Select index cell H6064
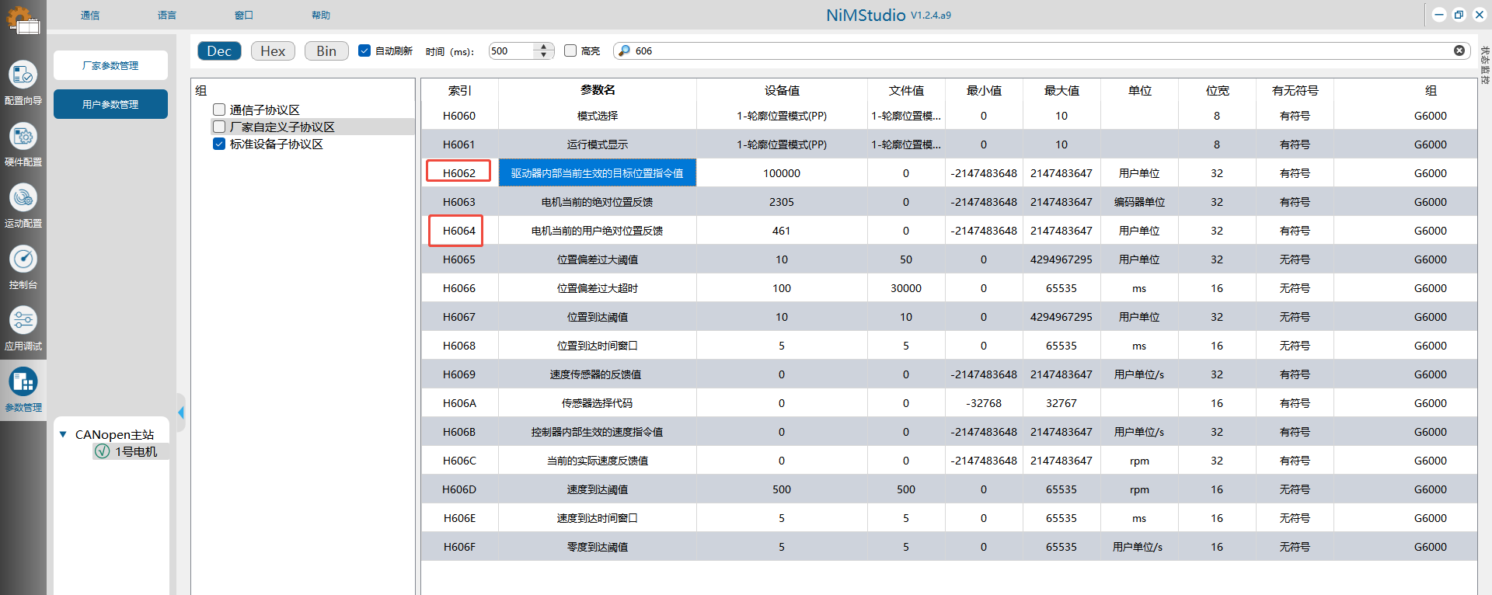Image resolution: width=1492 pixels, height=595 pixels. click(x=459, y=231)
